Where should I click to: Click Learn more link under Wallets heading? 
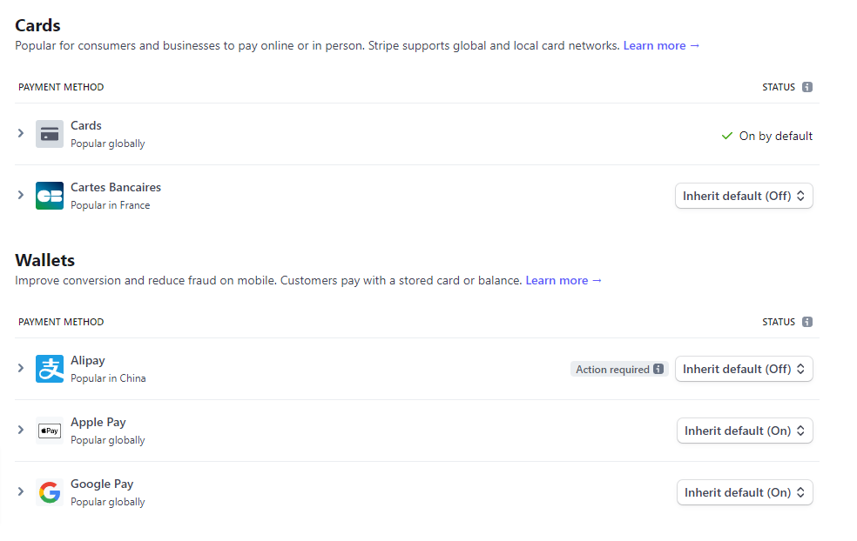click(x=563, y=280)
